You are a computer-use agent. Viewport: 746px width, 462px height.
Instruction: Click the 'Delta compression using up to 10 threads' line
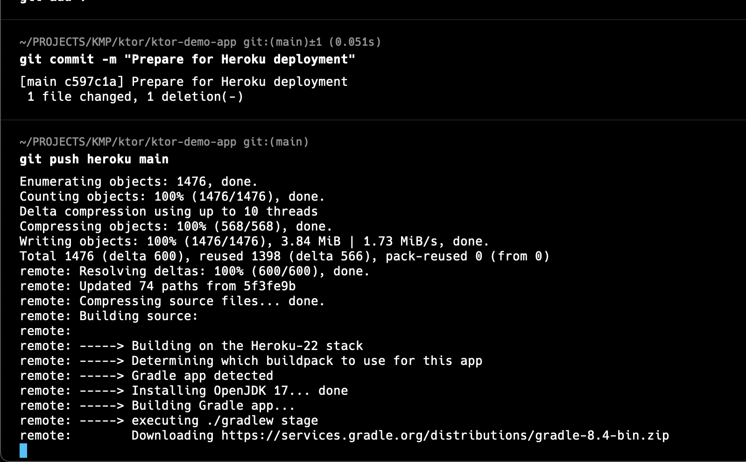(169, 211)
